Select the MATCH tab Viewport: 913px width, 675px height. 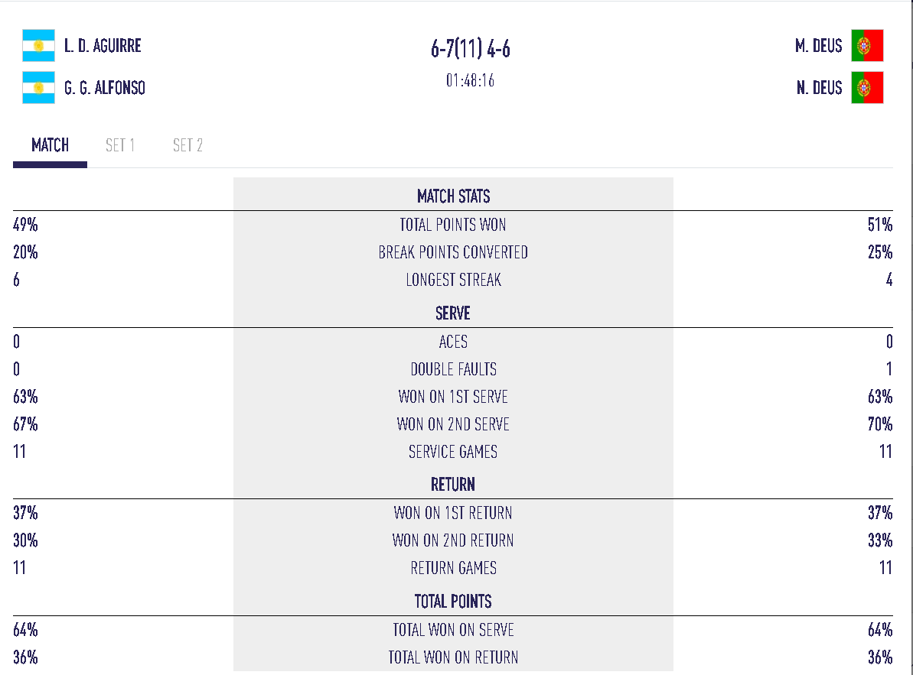pyautogui.click(x=50, y=145)
